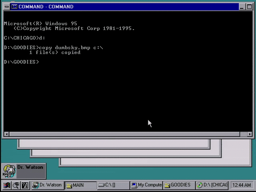Switch to GOODIES folder taskbar button
Image resolution: width=256 pixels, height=192 pixels.
179,185
